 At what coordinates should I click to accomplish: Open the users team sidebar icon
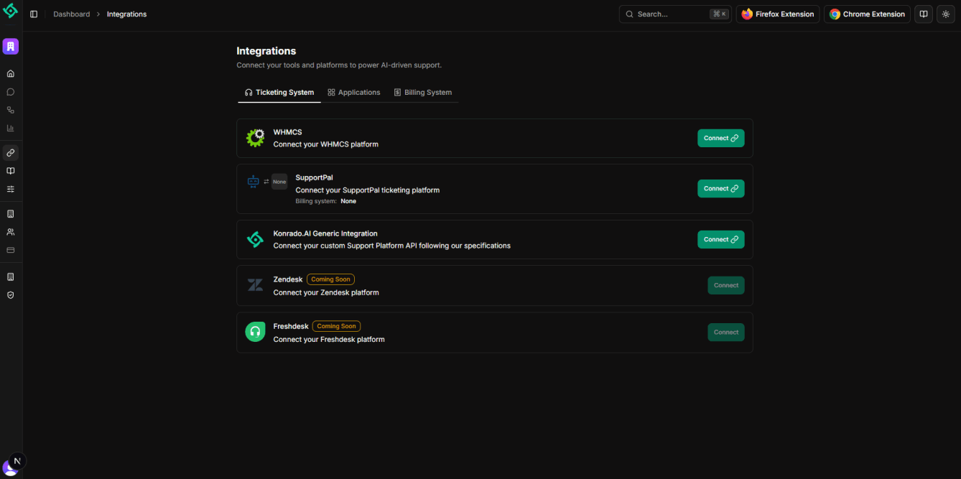coord(10,232)
